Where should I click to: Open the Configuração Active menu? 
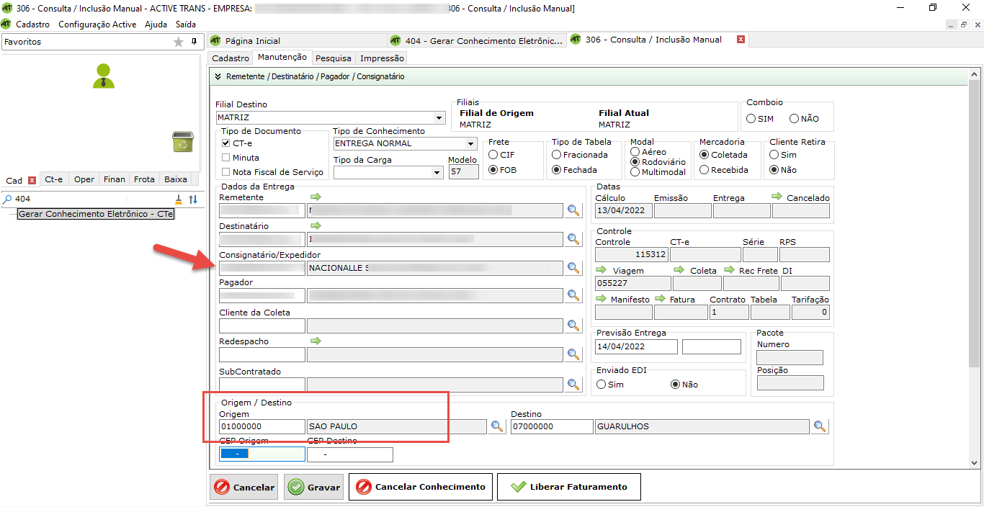click(x=97, y=24)
